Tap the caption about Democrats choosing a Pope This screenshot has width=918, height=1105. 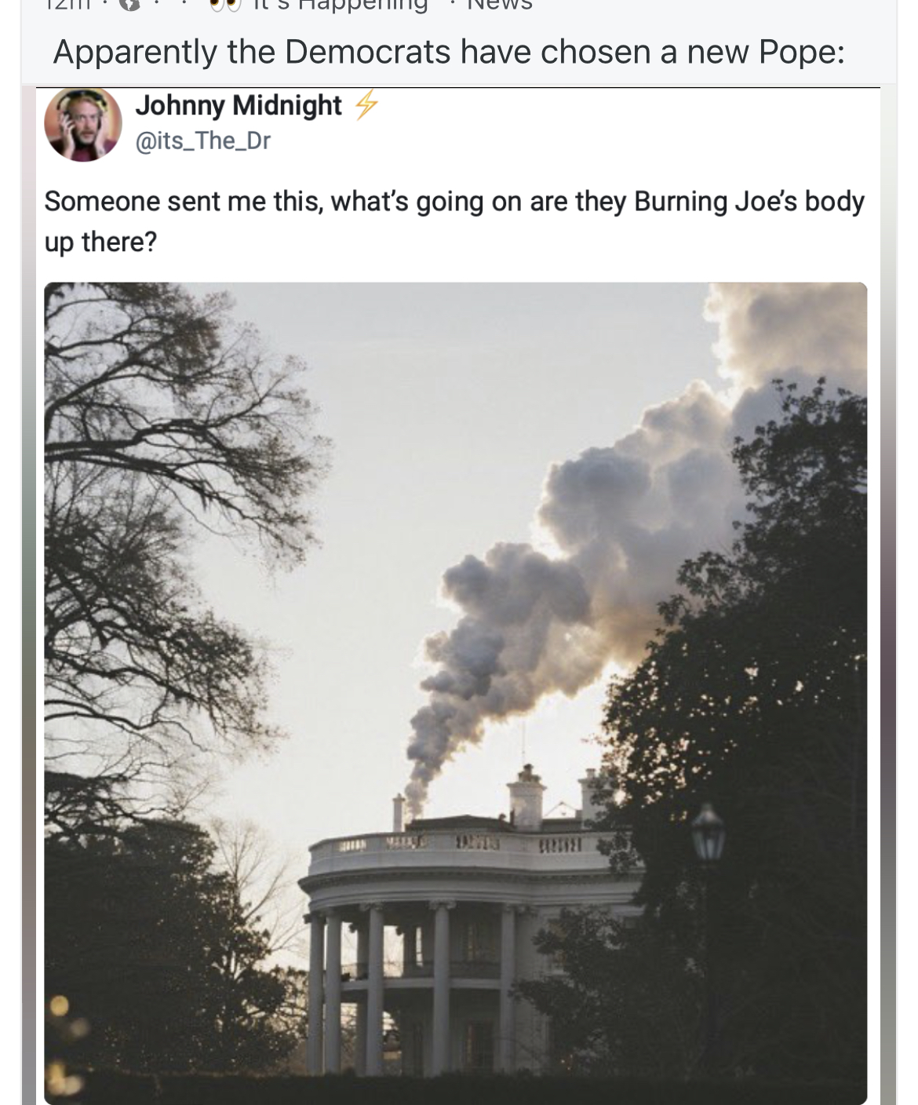tap(449, 53)
